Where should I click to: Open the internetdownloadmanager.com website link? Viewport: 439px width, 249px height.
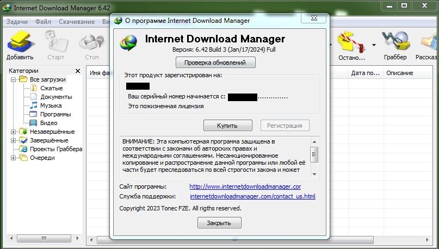(x=245, y=186)
